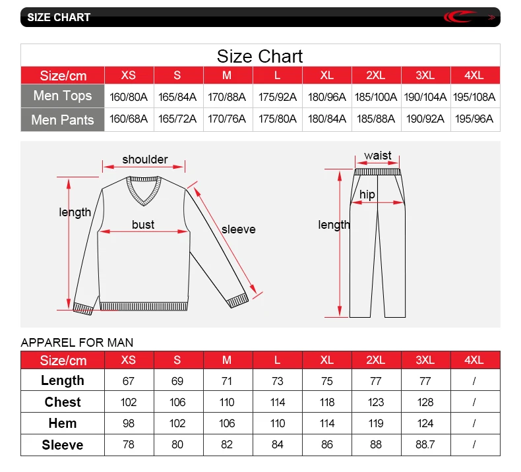This screenshot has width=521, height=472.
Task: Click the '175/80A' cell in Men Pants
Action: 278,119
